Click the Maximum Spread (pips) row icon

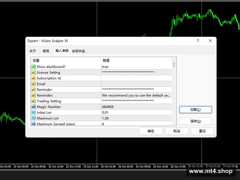(x=33, y=124)
